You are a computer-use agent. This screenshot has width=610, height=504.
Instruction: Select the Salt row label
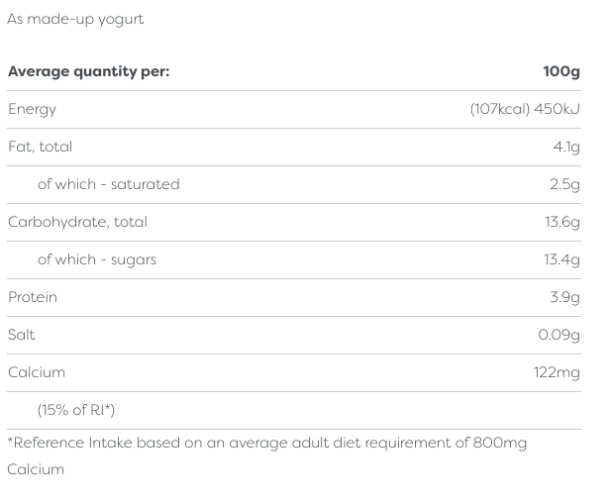click(x=22, y=335)
